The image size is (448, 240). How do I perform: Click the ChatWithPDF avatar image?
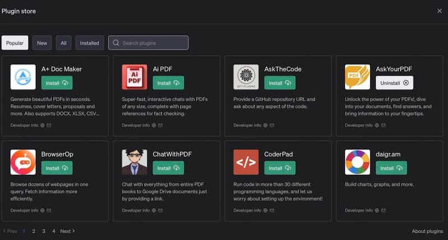click(134, 162)
